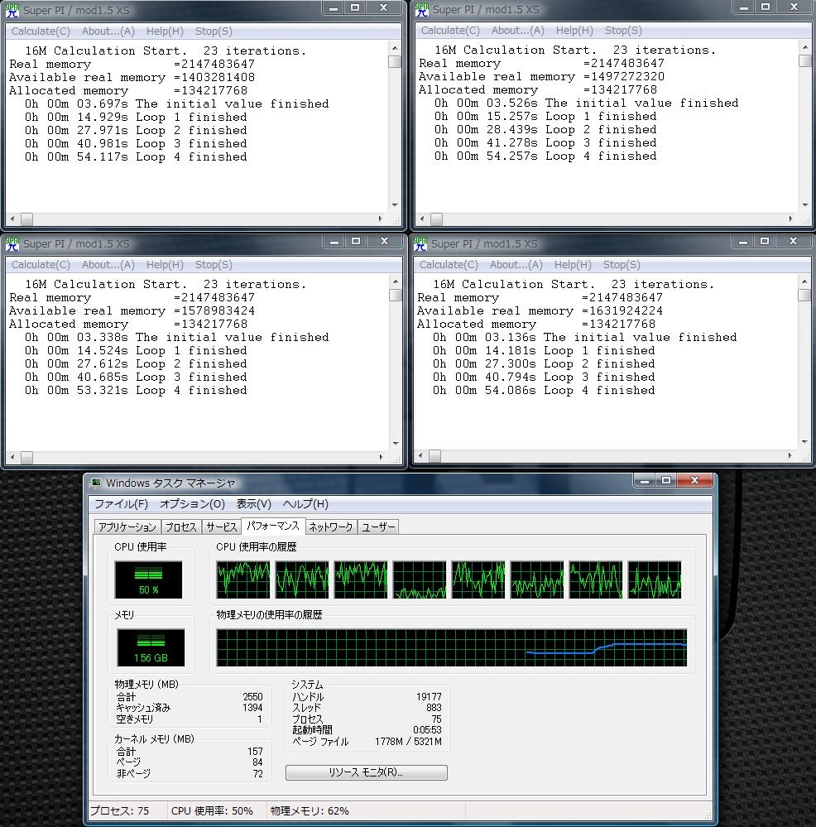This screenshot has height=827, width=816.
Task: Switch to アプリケーション tab
Action: tap(127, 526)
